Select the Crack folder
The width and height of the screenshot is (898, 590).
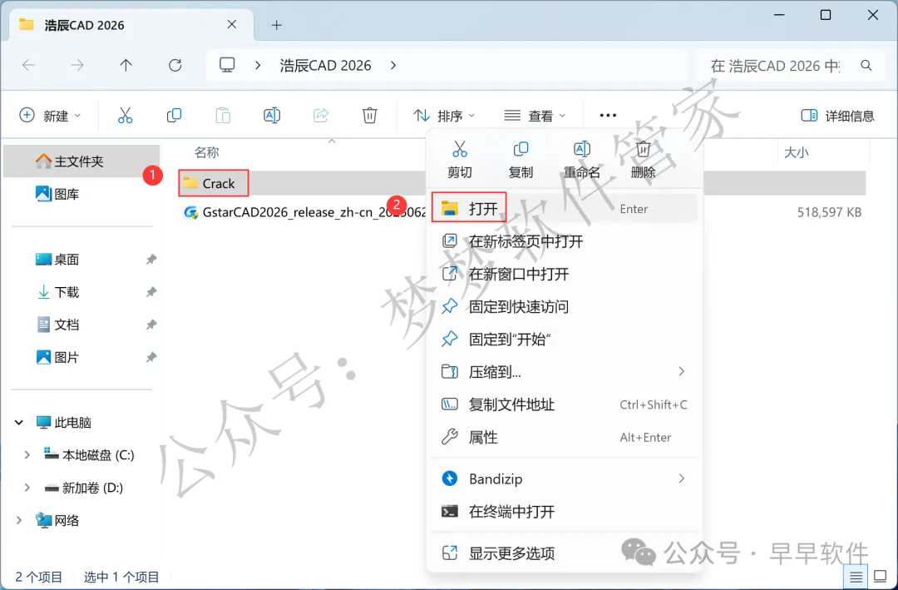point(218,183)
